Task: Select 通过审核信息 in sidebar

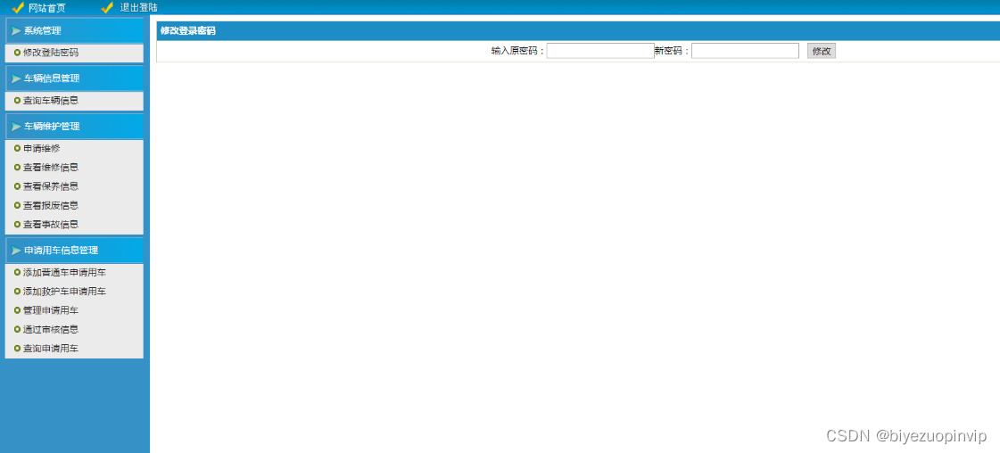Action: pyautogui.click(x=51, y=330)
